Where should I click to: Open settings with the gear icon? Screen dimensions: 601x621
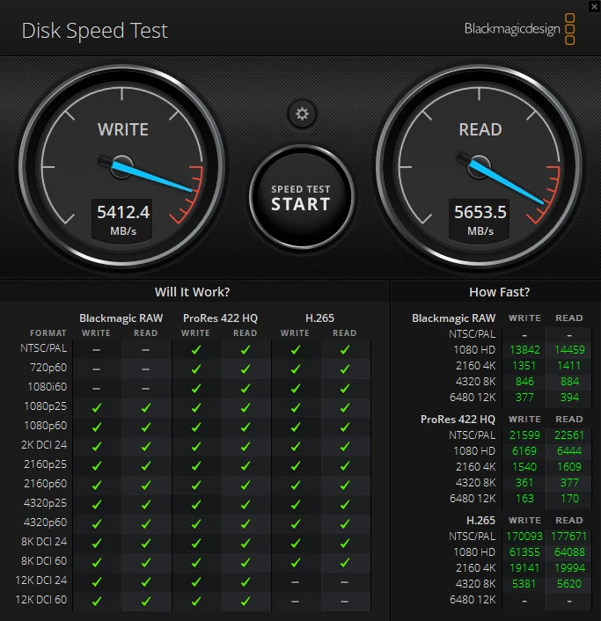tap(302, 114)
